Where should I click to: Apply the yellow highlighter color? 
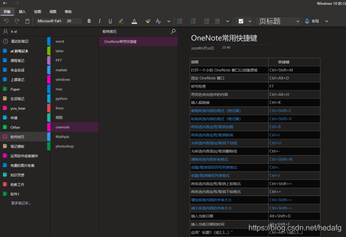point(121,21)
